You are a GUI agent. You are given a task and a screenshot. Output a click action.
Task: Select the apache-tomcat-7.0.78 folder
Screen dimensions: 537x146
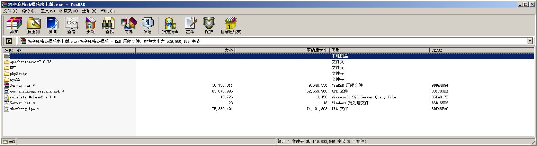tap(30, 62)
